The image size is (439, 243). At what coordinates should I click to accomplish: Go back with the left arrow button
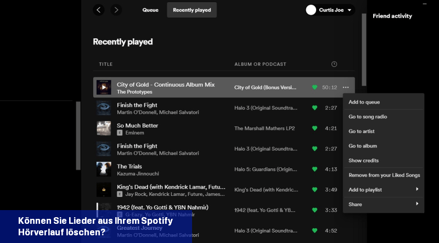pos(99,10)
